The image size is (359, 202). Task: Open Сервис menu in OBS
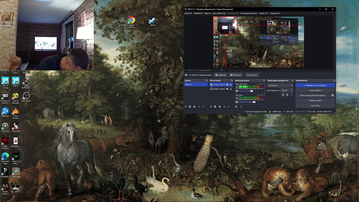[x=263, y=13]
